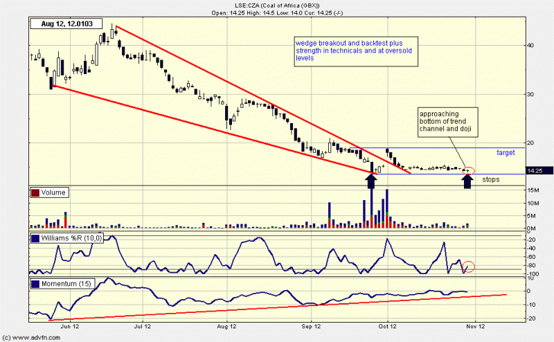Screen dimensions: 554x342
Task: Click the 14.25 current price tag
Action: [535, 170]
